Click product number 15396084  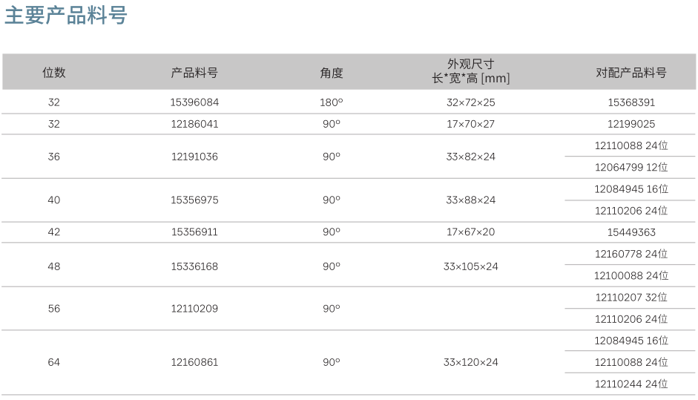pos(194,102)
